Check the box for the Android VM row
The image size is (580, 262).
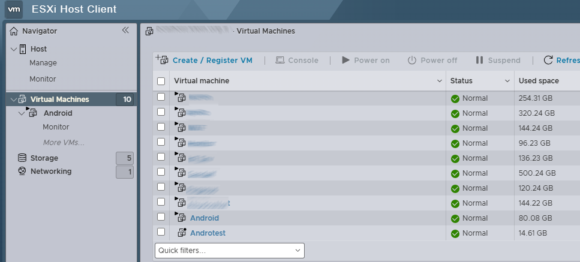161,216
